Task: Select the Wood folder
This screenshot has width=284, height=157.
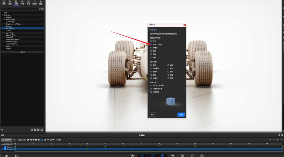Action: [x=8, y=48]
